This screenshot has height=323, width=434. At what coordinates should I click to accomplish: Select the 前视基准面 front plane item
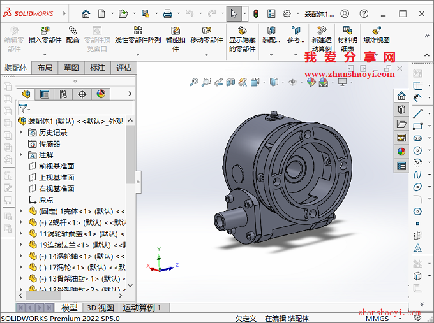tap(52, 166)
